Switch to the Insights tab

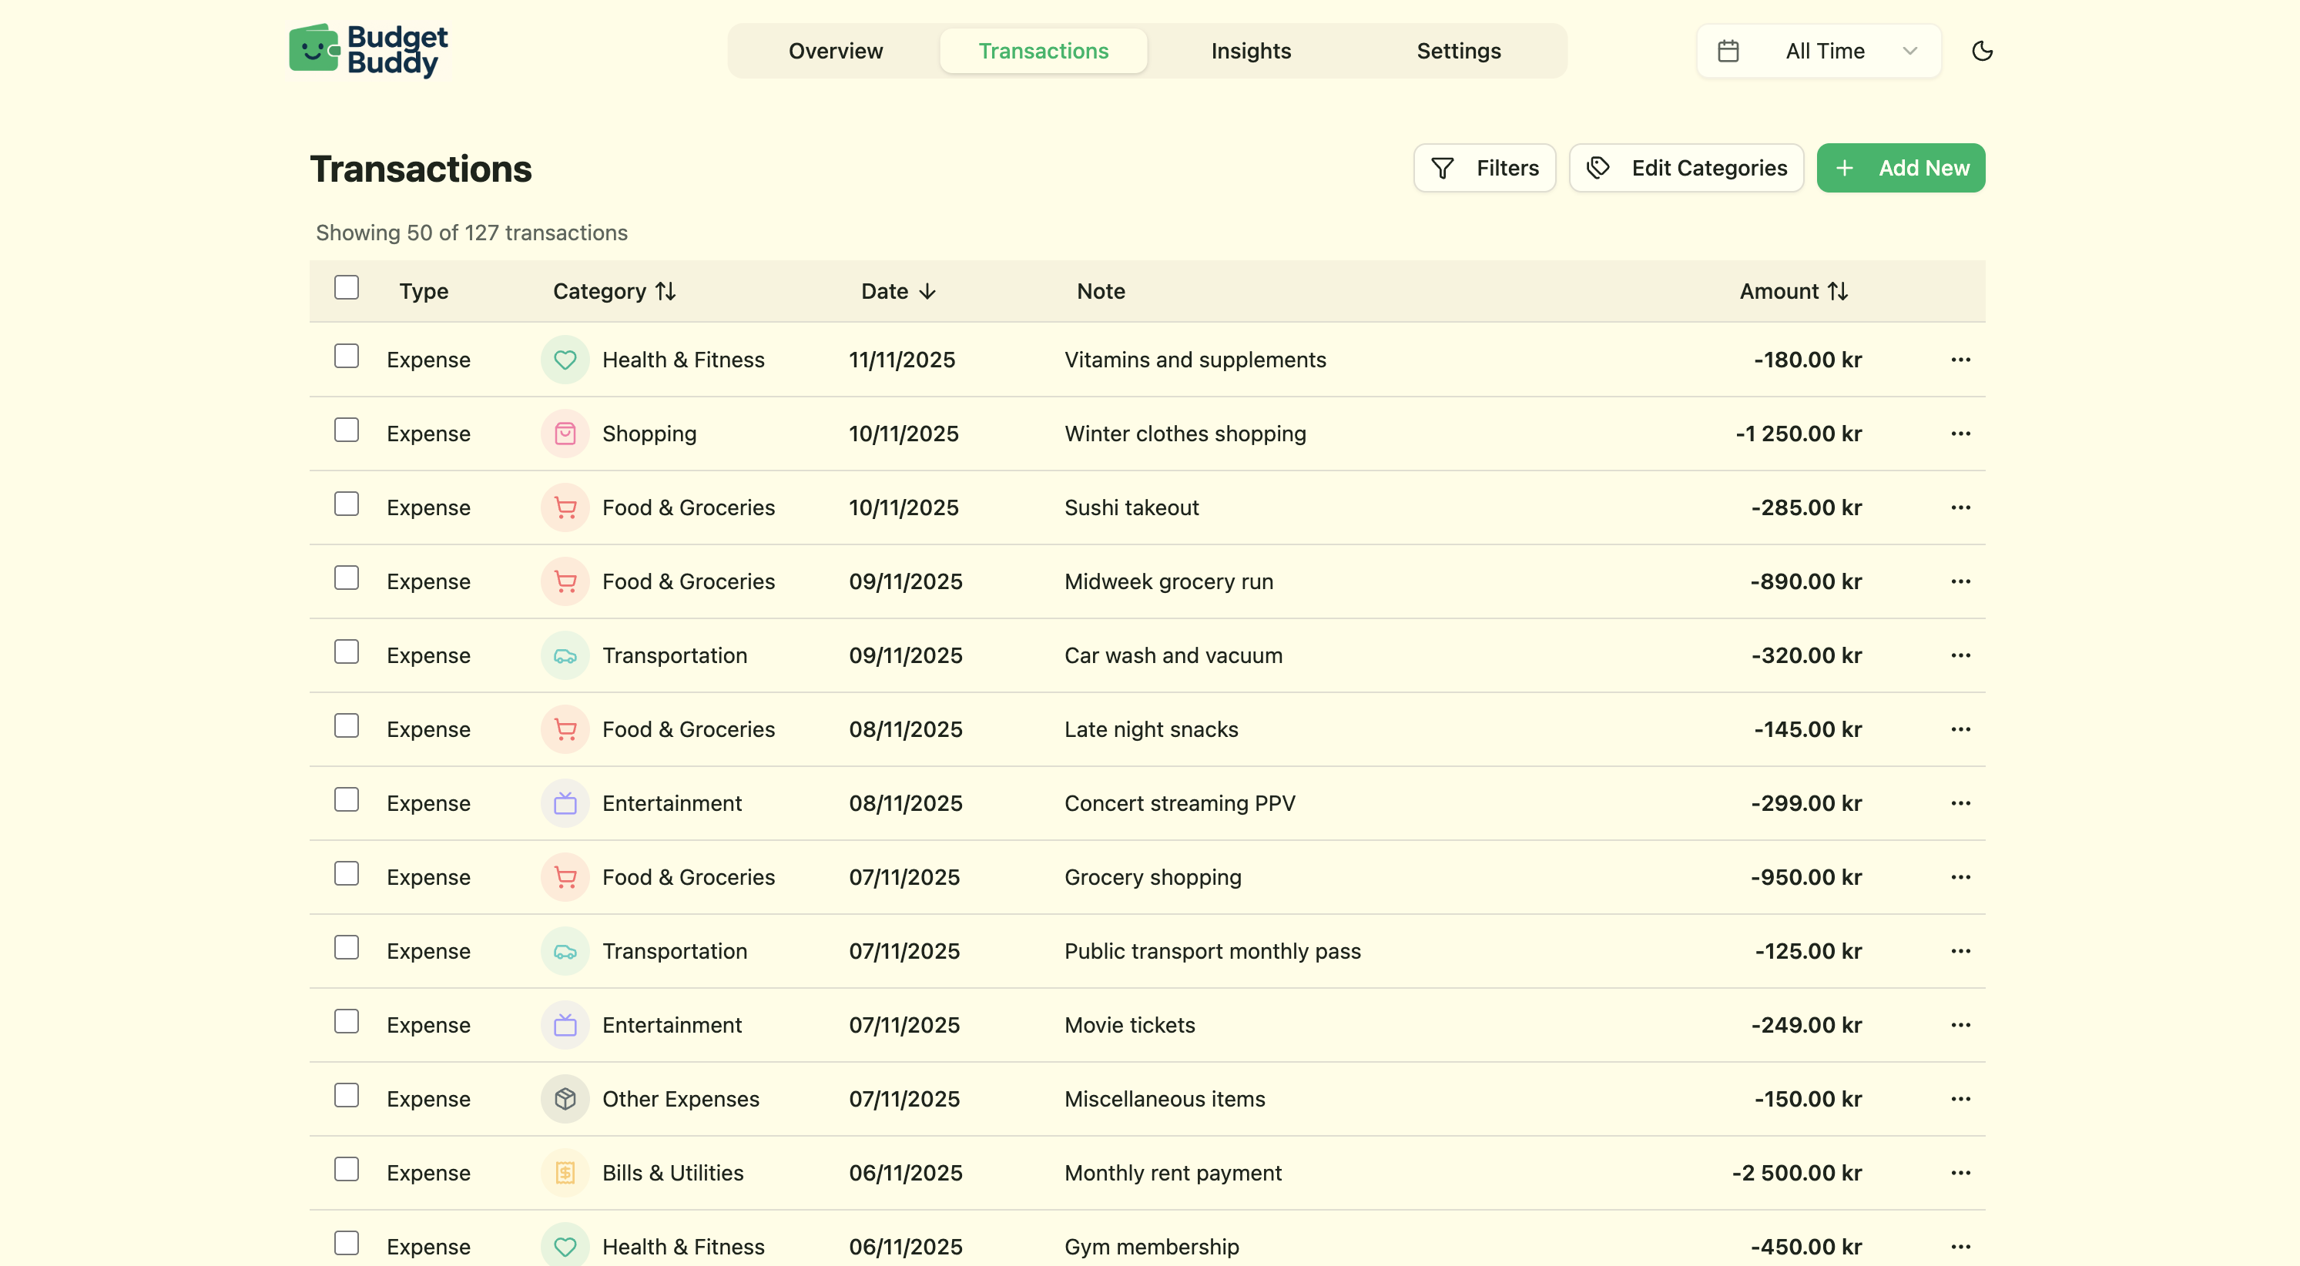pos(1251,51)
